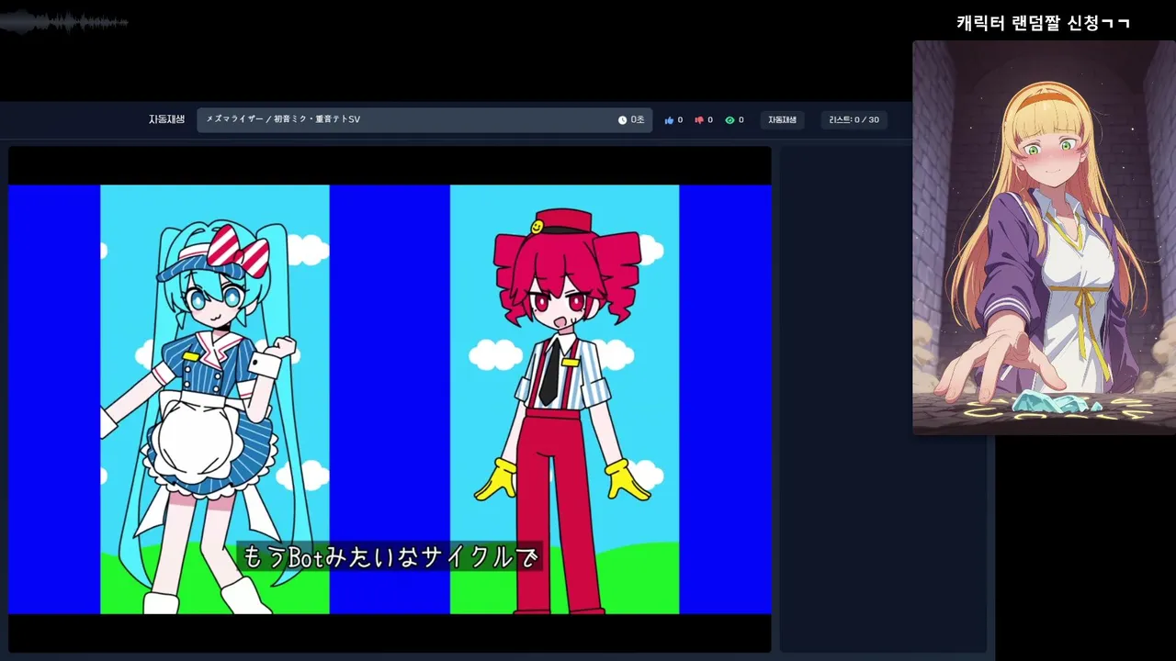Image resolution: width=1176 pixels, height=661 pixels.
Task: Click the thumbs-down dislike icon
Action: [x=699, y=120]
